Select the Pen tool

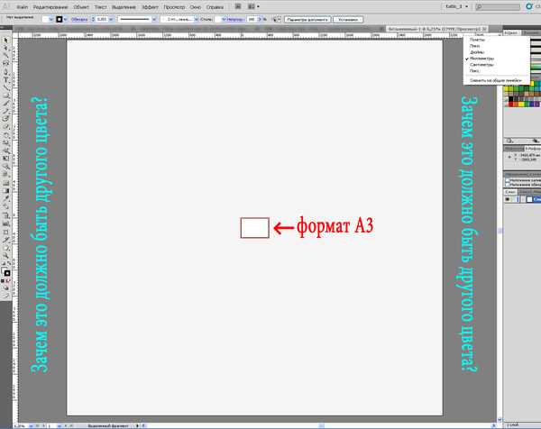(x=6, y=71)
